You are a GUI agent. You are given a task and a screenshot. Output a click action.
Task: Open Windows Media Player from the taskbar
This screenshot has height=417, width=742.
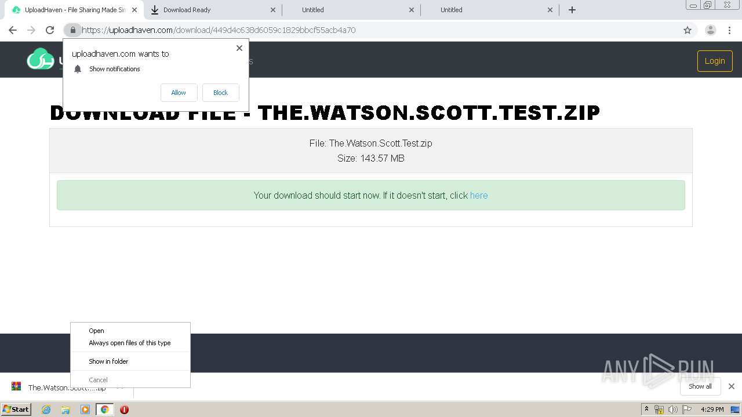coord(85,409)
